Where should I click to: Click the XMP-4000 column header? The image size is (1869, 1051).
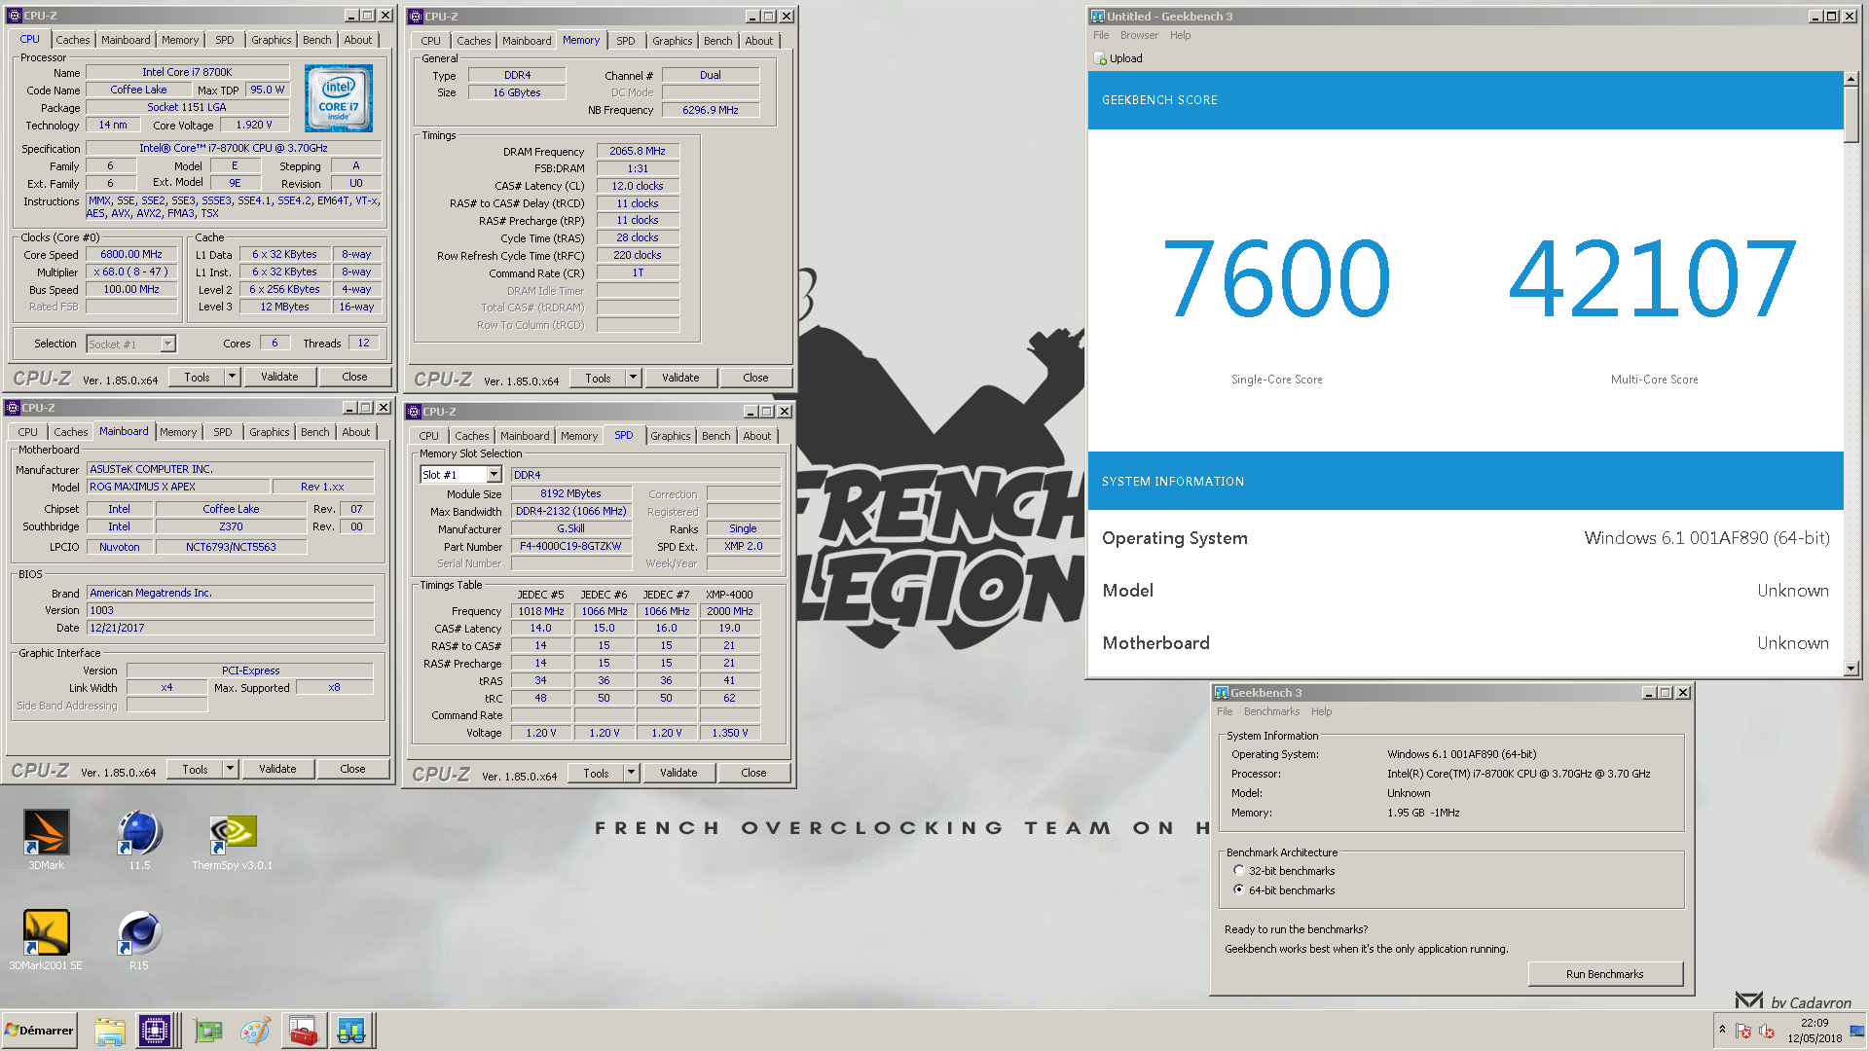click(729, 595)
